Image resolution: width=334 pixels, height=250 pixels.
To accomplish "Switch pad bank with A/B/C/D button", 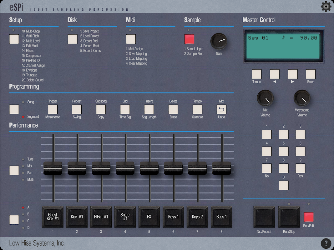I will click(14, 220).
